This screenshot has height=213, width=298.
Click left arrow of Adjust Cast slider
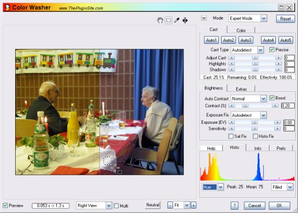[231, 58]
